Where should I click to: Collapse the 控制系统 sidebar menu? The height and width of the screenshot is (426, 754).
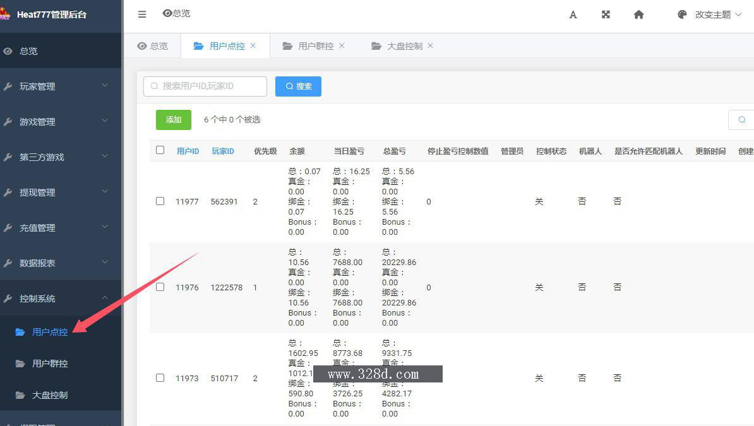click(60, 299)
